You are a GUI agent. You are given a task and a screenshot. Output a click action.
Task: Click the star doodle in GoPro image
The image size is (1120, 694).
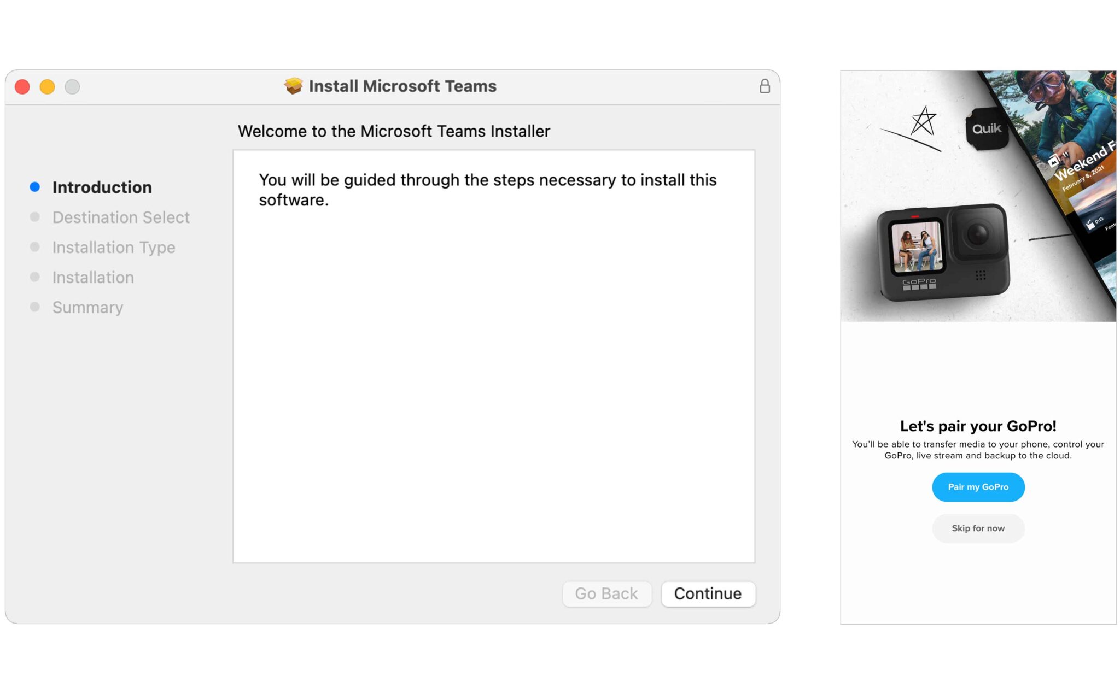923,121
